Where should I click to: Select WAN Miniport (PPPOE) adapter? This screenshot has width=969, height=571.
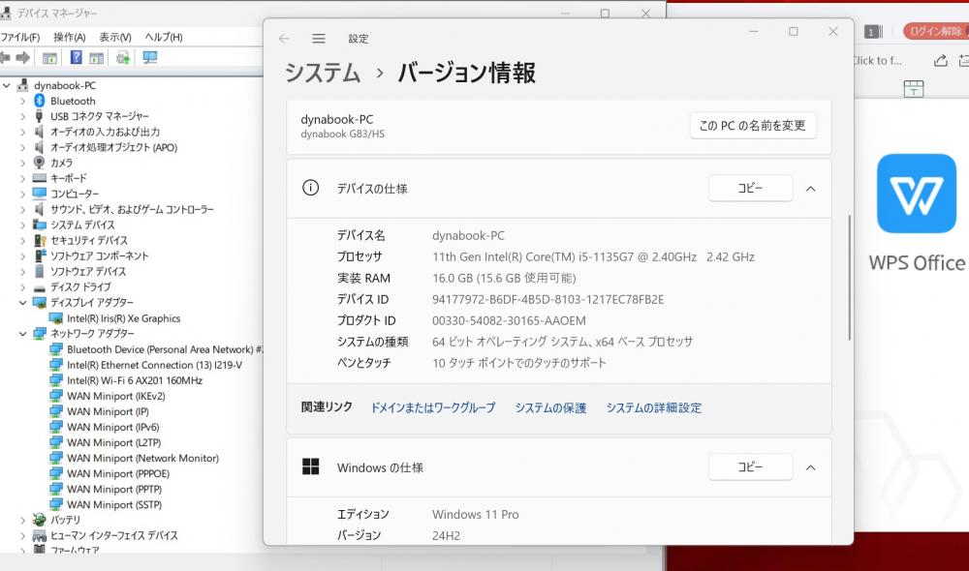[x=118, y=473]
